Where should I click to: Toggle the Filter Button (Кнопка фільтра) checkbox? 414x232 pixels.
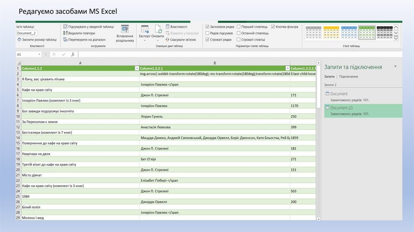pos(273,27)
